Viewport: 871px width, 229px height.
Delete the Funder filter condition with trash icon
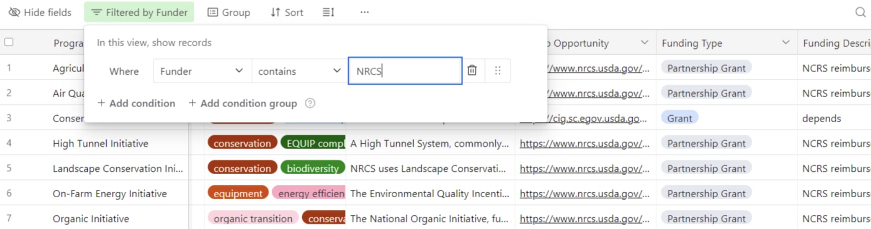(472, 70)
